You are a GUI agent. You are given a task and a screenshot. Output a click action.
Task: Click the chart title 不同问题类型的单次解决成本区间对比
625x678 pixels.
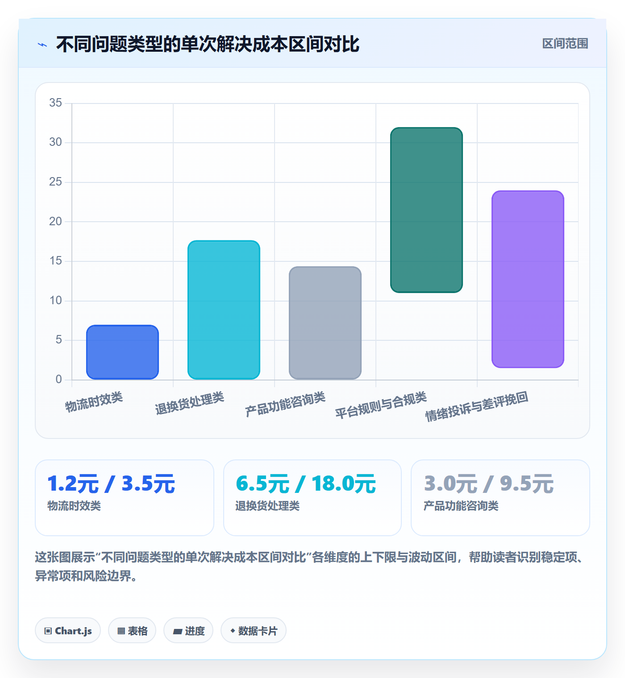208,44
